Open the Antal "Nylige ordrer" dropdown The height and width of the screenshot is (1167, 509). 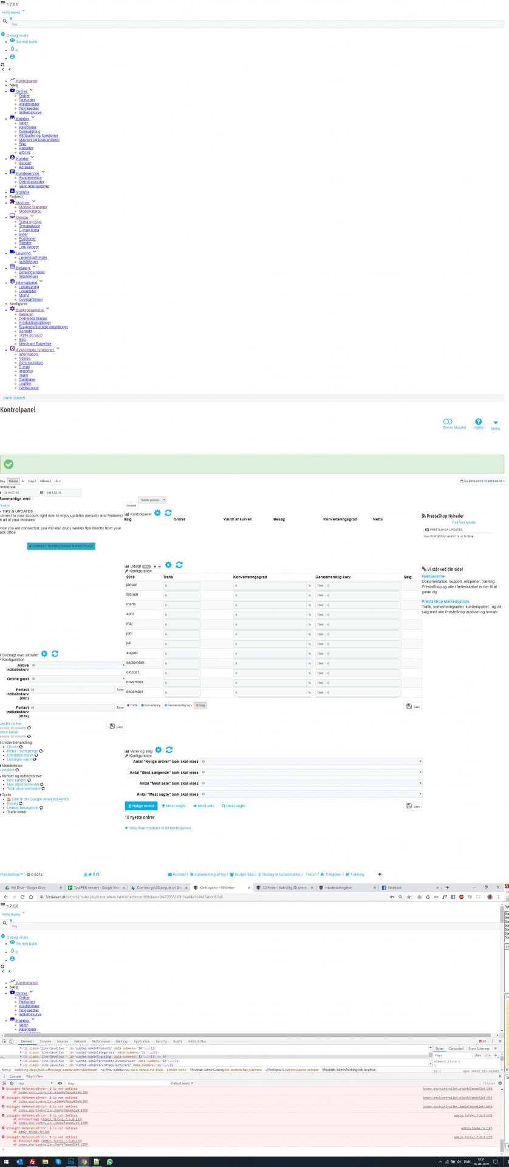(x=312, y=761)
